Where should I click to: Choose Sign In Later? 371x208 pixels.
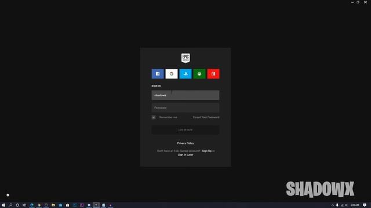185,155
